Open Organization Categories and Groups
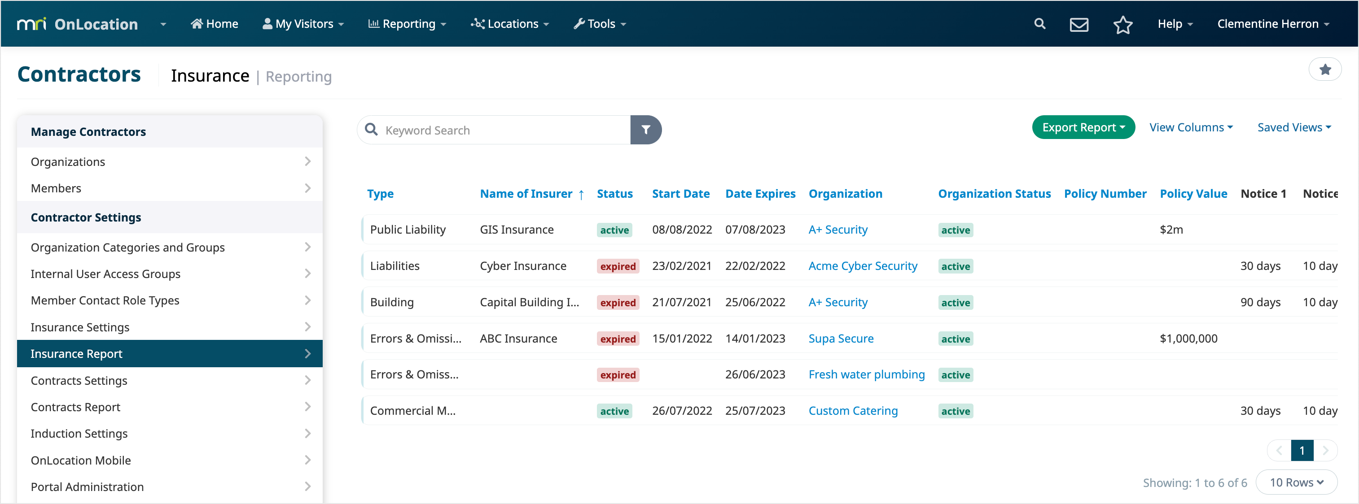 click(x=170, y=247)
